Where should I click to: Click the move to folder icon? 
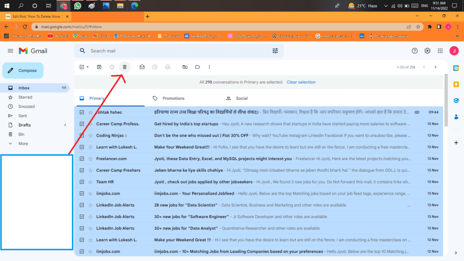(185, 67)
